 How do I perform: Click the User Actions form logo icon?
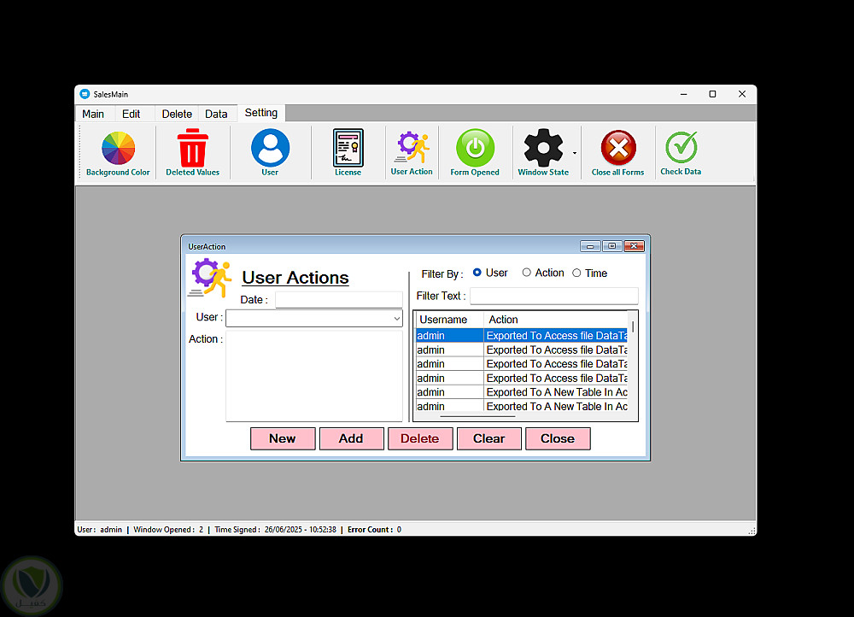click(x=210, y=278)
